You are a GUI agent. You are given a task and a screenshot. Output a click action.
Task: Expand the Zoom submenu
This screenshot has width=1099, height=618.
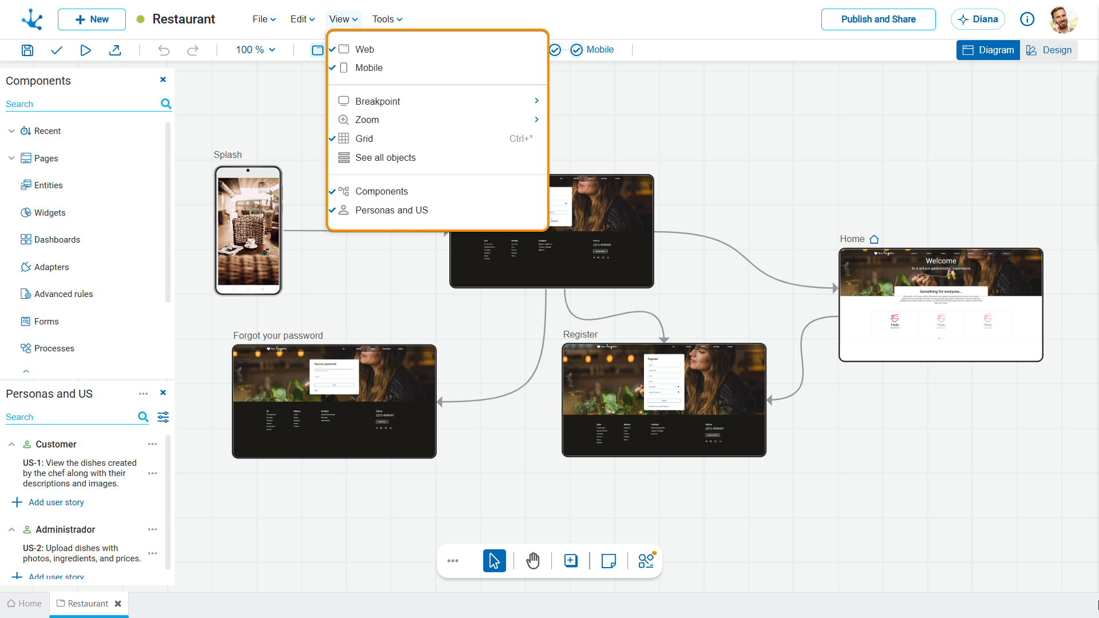(x=438, y=120)
